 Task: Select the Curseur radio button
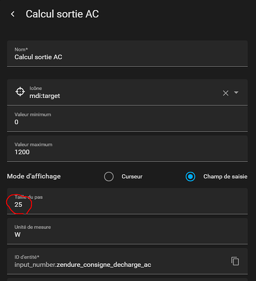click(x=109, y=176)
